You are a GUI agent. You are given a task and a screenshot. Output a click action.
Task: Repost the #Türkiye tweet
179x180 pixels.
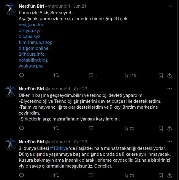click(56, 175)
